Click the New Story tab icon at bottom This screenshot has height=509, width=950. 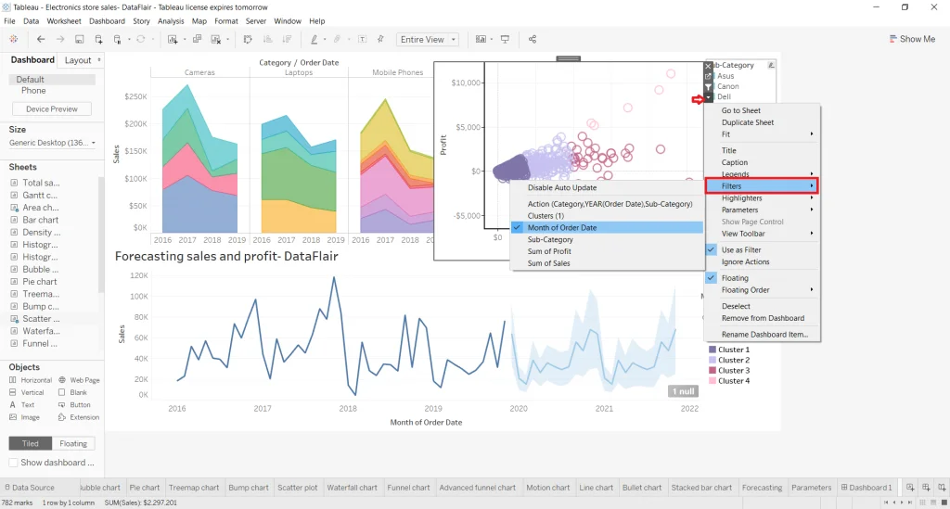(x=942, y=487)
